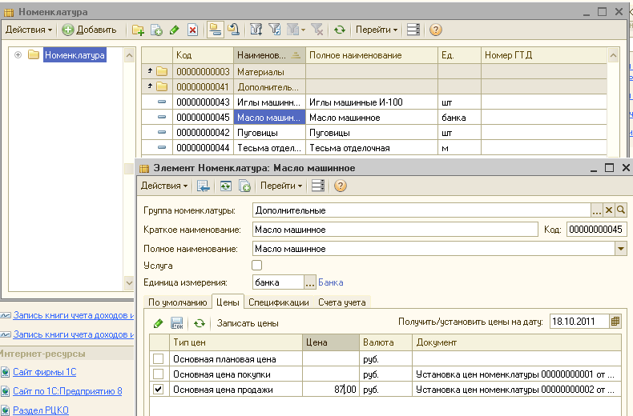Click the refresh icon in Номенклатура toolbar
The height and width of the screenshot is (416, 633).
click(340, 30)
